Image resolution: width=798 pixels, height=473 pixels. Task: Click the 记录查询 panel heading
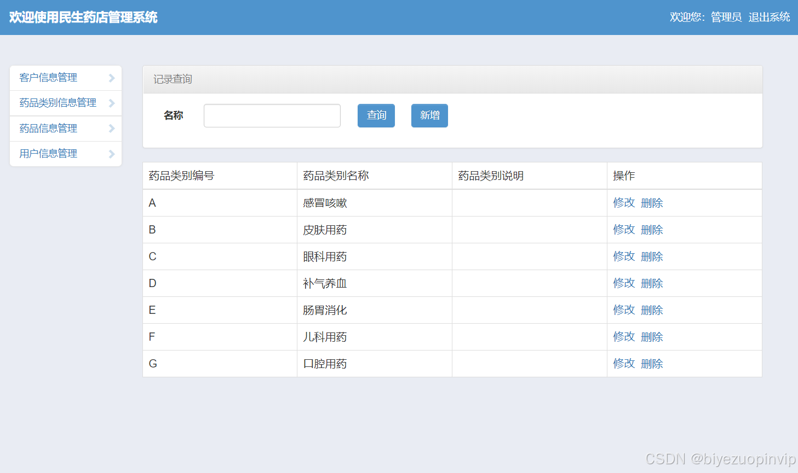click(x=173, y=79)
